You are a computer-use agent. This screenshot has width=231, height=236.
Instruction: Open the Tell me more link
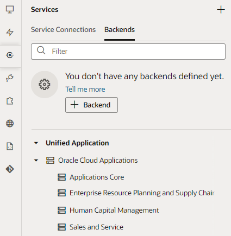coord(85,90)
